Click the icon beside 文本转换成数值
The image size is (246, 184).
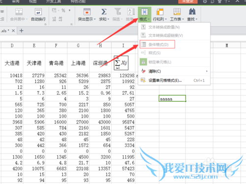[144, 27]
